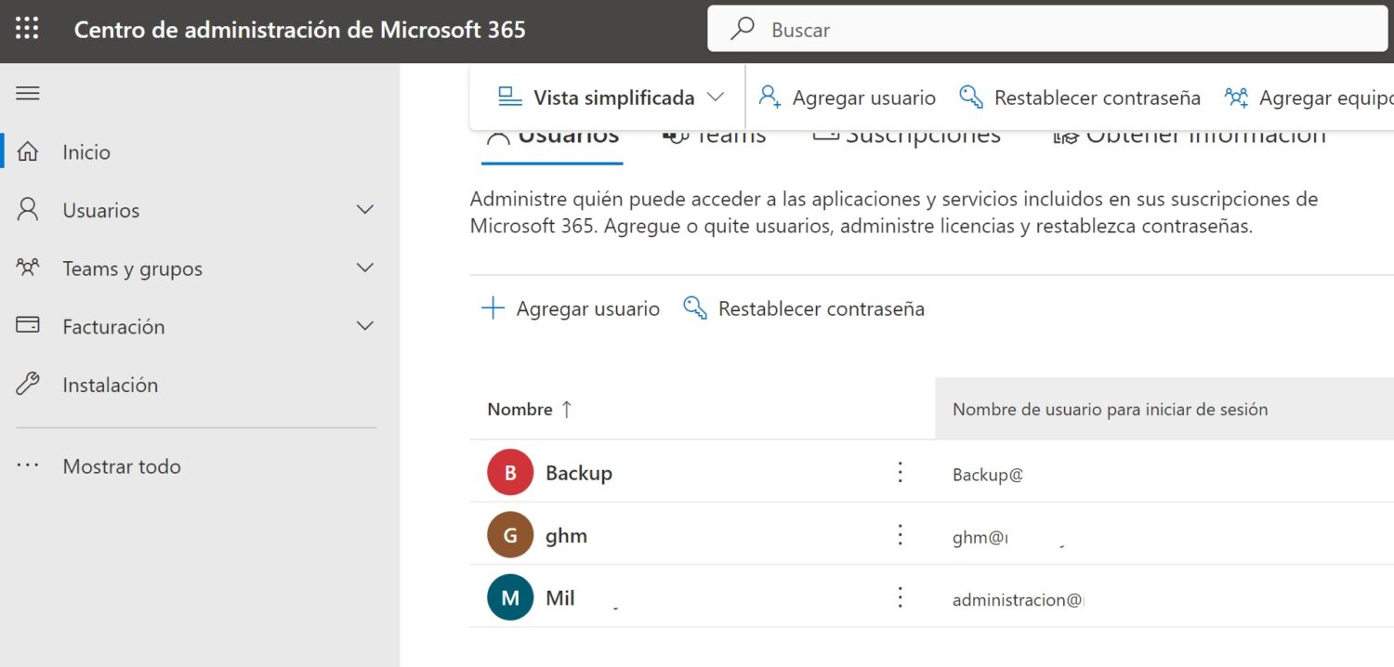
Task: Click the plus Agregar usuario button above table
Action: coord(570,308)
